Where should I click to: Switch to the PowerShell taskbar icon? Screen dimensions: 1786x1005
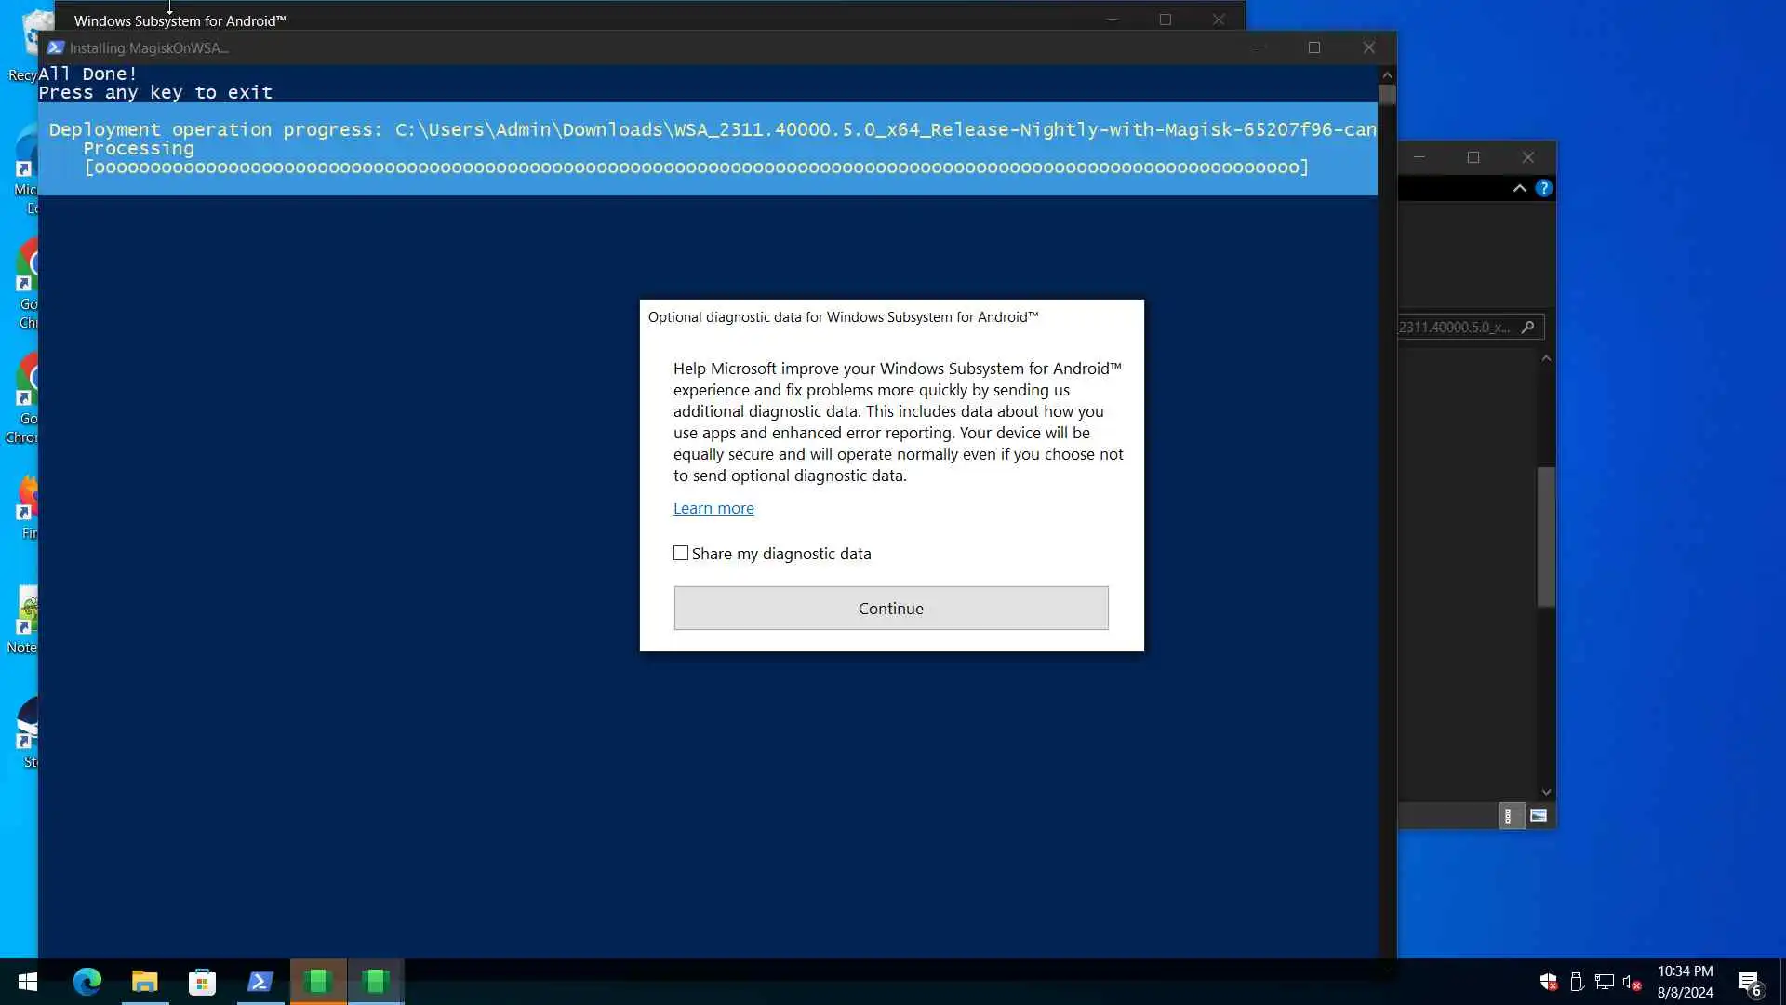[x=260, y=982]
